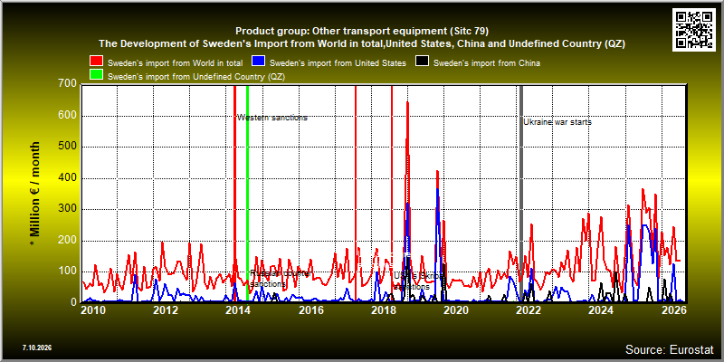Screen dimensions: 724x362
Task: Click the 'Russian counter sanctions' annotation
Action: pyautogui.click(x=280, y=279)
